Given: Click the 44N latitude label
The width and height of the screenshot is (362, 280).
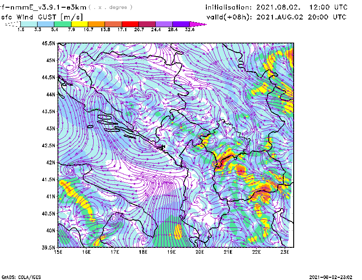Looking at the screenshot, I should pyautogui.click(x=51, y=94).
